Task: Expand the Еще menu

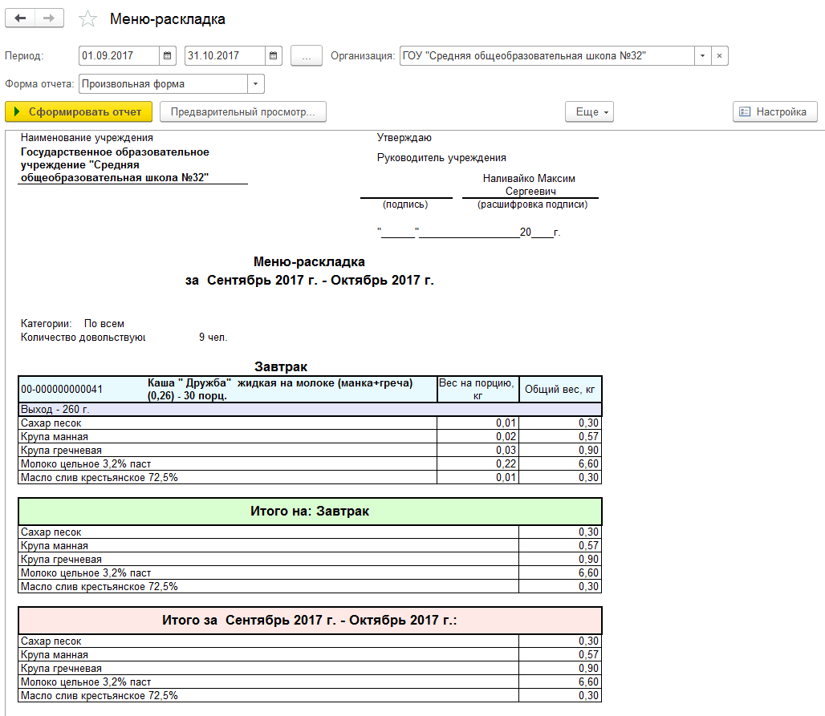Action: tap(589, 112)
